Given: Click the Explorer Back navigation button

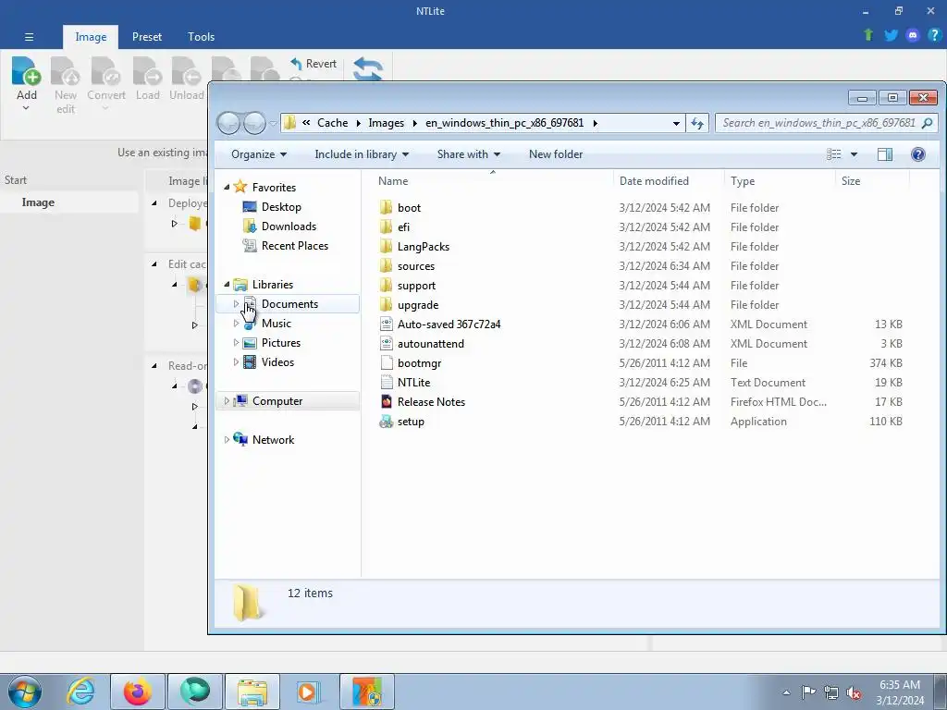Looking at the screenshot, I should click(228, 123).
